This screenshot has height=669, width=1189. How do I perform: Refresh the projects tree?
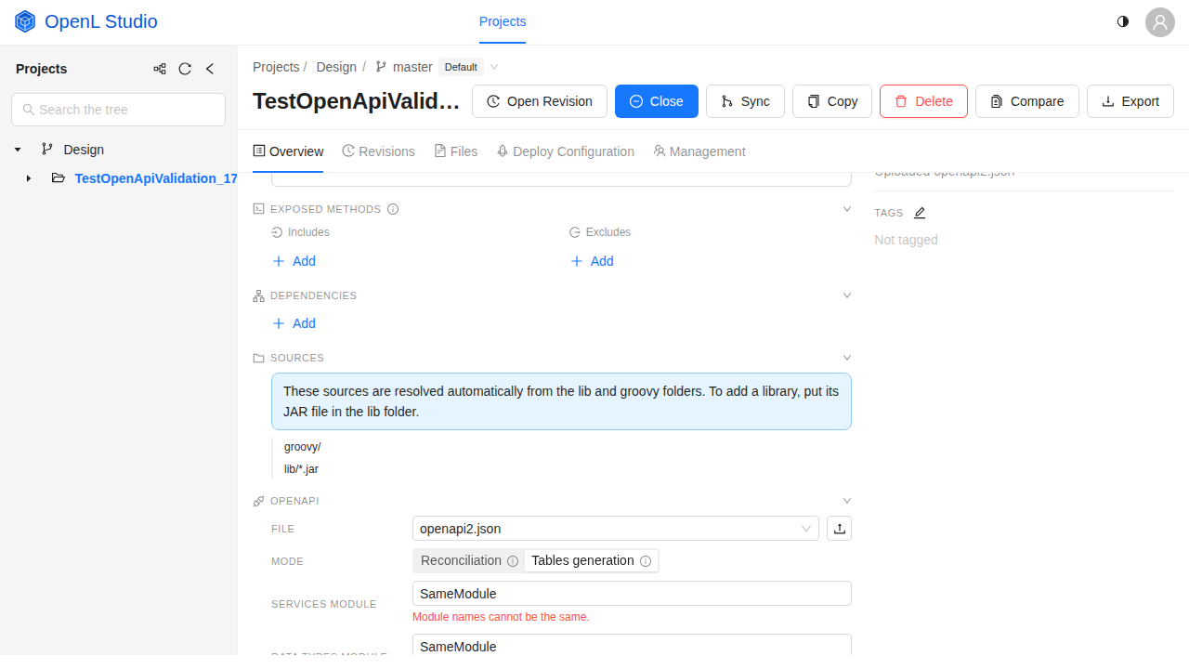[185, 69]
